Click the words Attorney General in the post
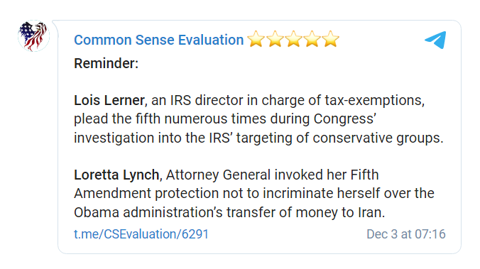Viewport: 480px width, 269px height. [x=218, y=175]
